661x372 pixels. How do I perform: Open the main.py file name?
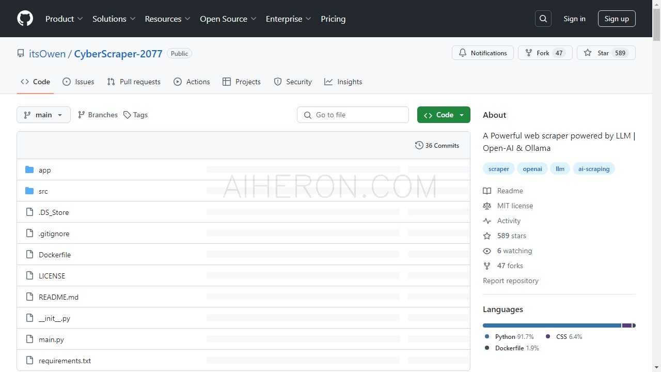click(51, 339)
